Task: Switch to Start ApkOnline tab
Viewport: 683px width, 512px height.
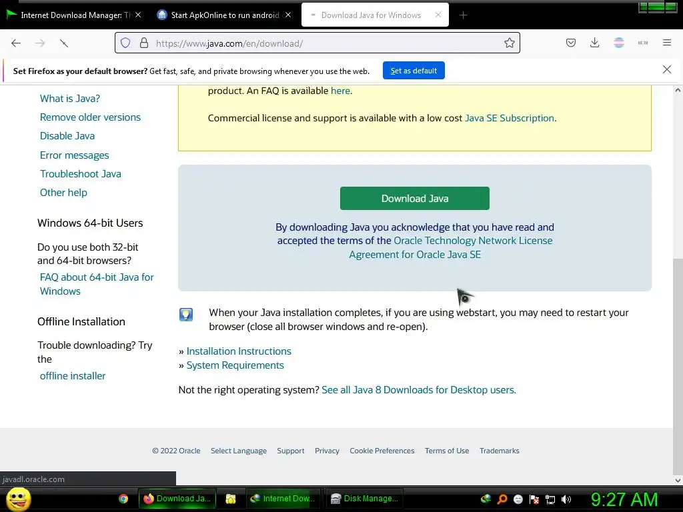Action: pos(224,15)
